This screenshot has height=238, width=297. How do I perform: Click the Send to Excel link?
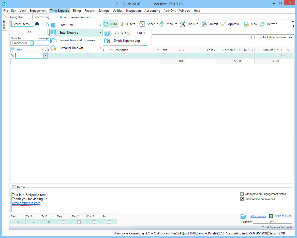(x=283, y=216)
